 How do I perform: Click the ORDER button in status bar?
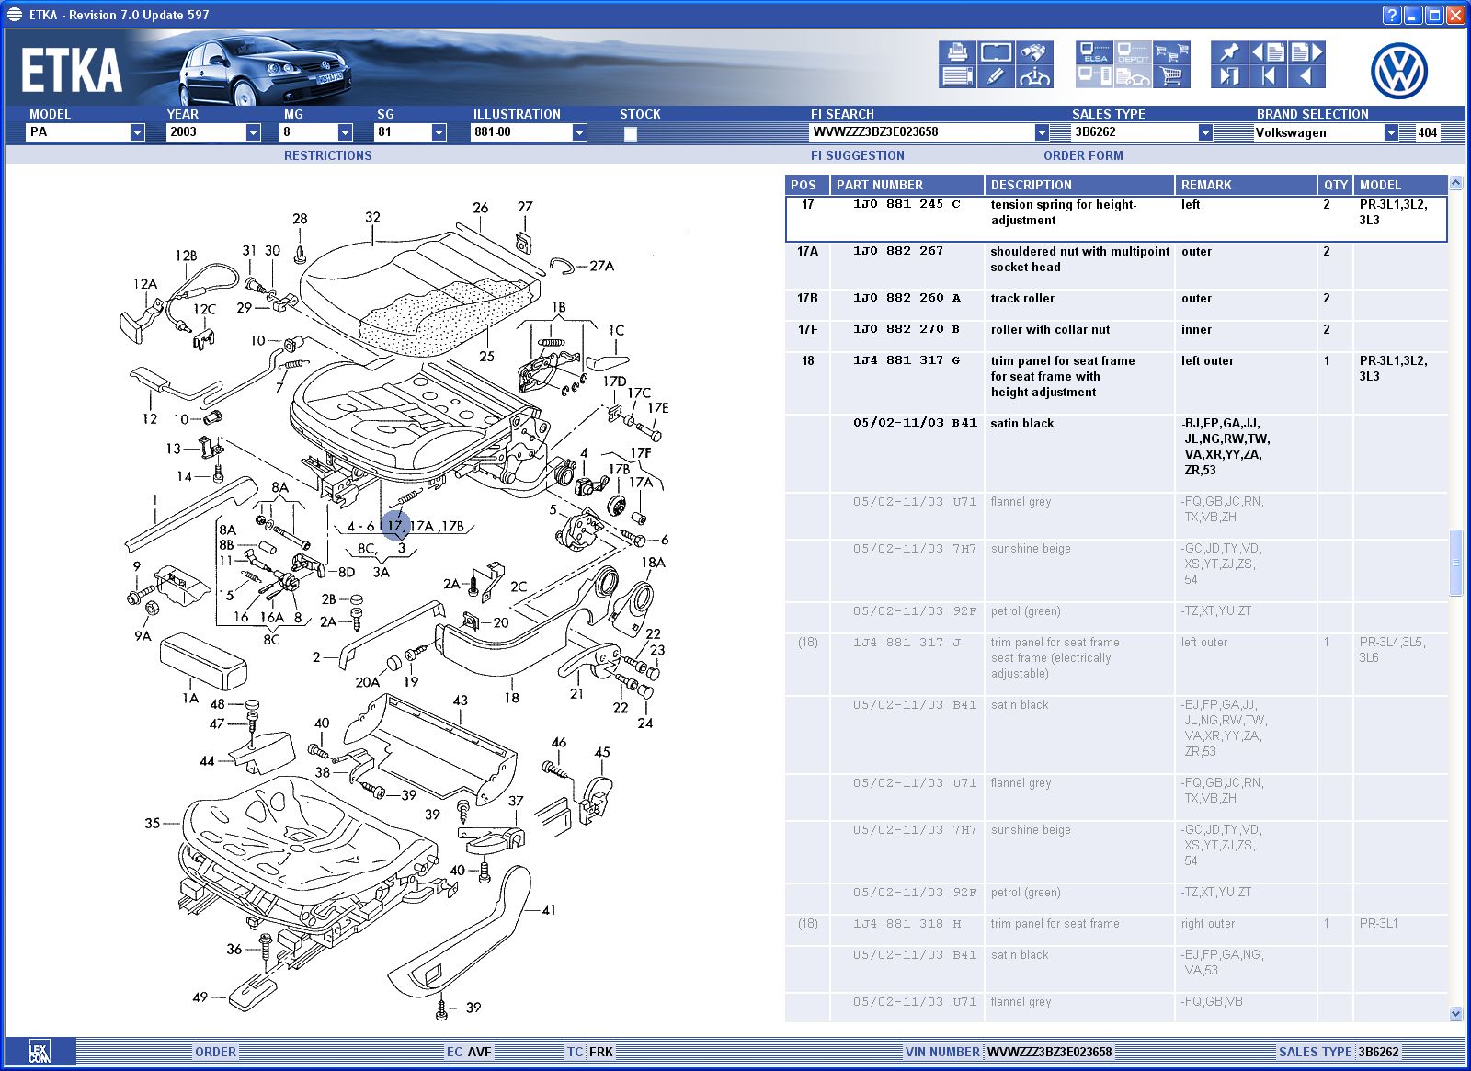pos(215,1052)
